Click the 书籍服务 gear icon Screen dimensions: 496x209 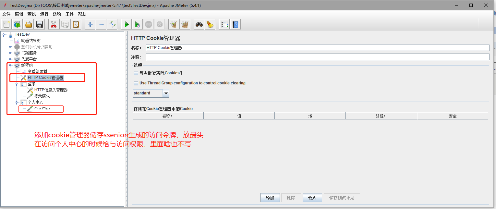pos(17,53)
